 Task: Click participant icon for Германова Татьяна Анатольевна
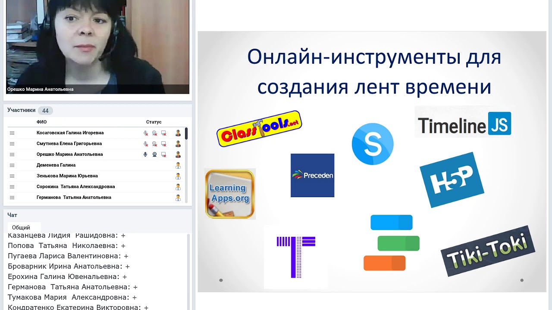coord(178,198)
